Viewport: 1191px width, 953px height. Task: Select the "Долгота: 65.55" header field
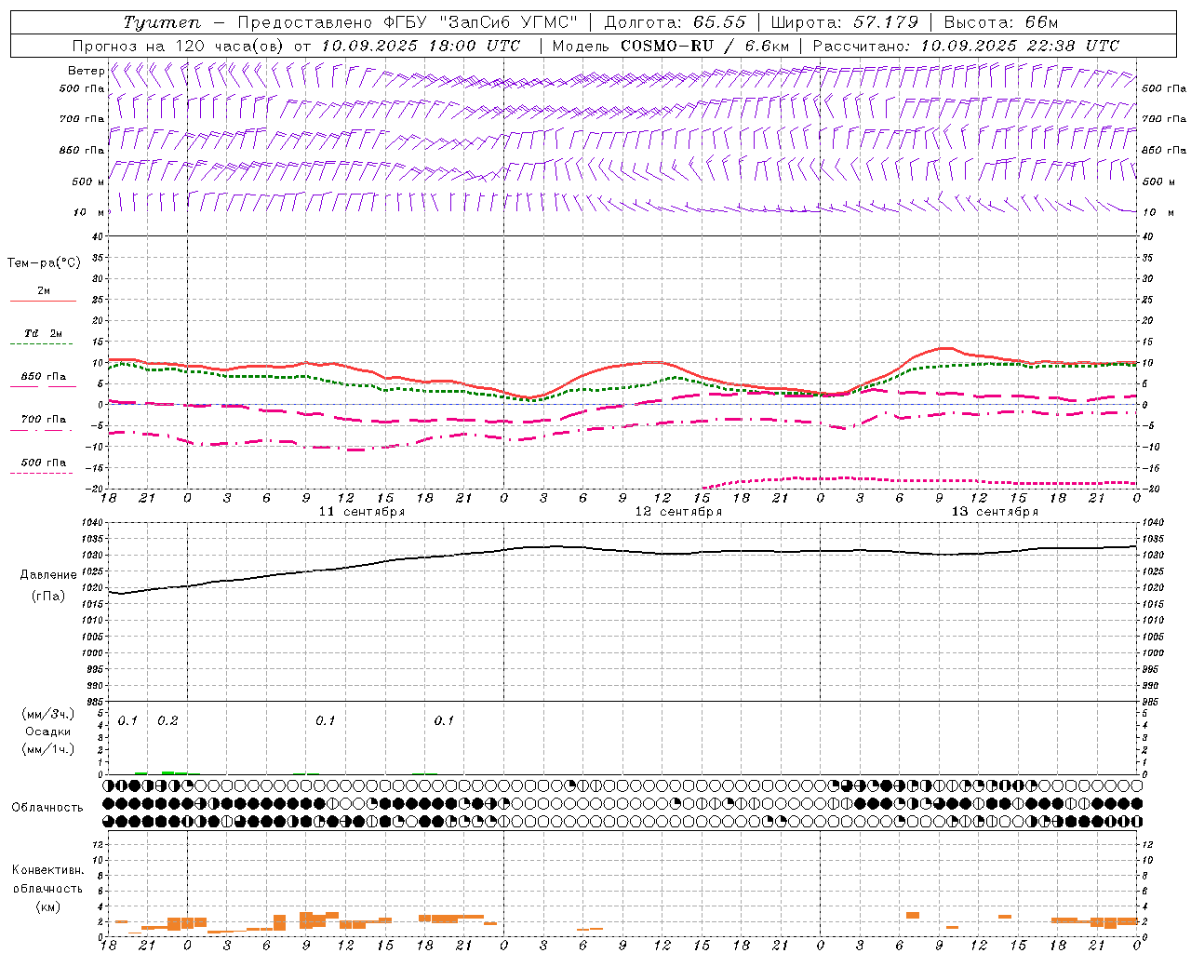676,22
